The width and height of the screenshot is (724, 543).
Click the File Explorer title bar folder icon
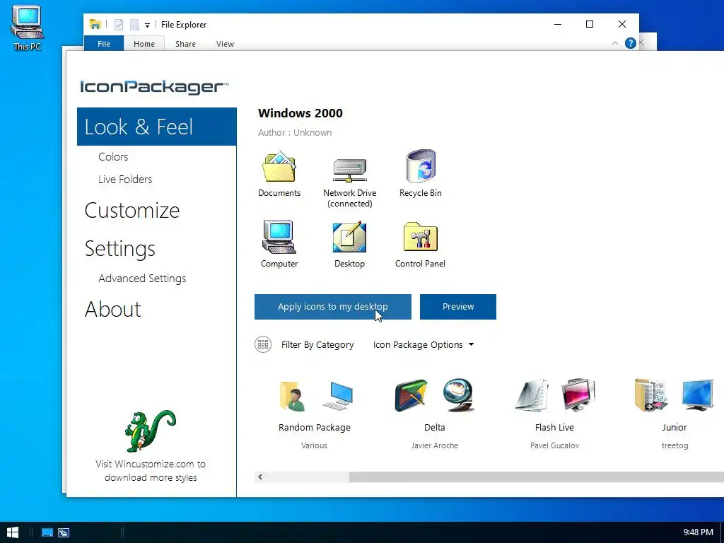(95, 25)
